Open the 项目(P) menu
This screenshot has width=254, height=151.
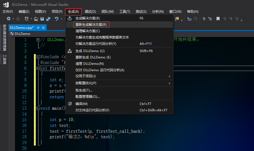[x=57, y=12]
